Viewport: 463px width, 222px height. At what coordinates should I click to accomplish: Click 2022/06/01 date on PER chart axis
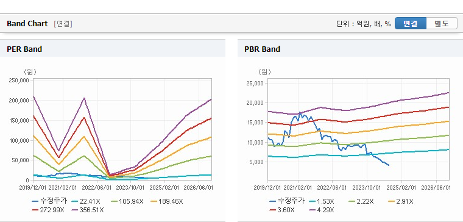96,188
